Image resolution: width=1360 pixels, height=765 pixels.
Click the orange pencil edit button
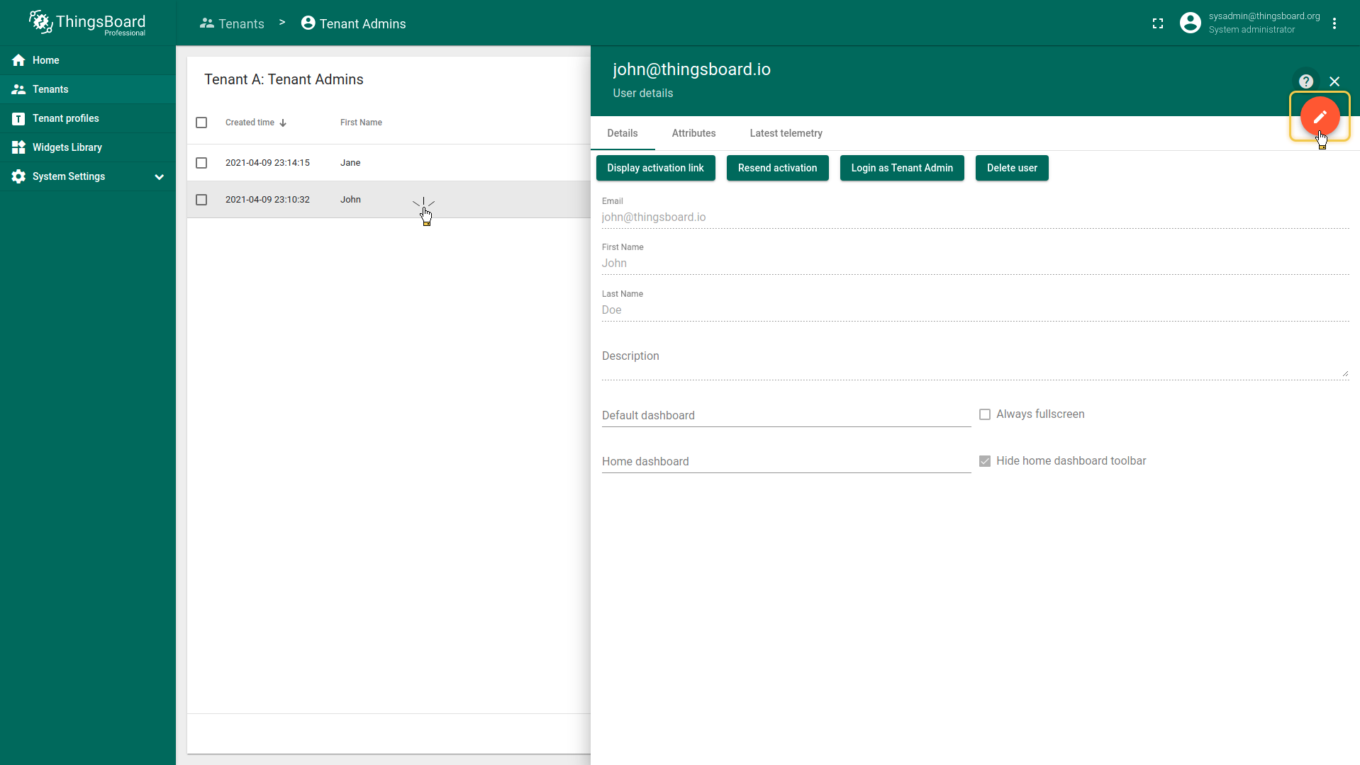click(x=1320, y=116)
